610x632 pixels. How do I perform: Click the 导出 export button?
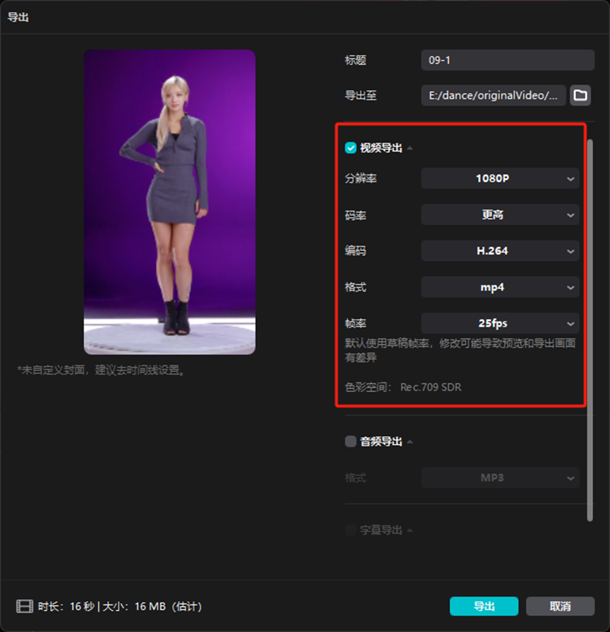pyautogui.click(x=484, y=606)
